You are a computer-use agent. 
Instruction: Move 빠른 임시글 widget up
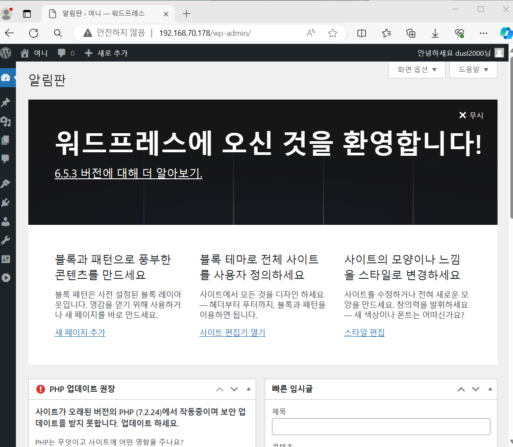(x=461, y=389)
